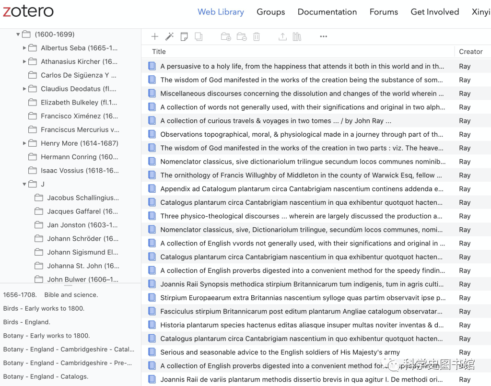Select 'A collection of English vvords' item

click(316, 243)
